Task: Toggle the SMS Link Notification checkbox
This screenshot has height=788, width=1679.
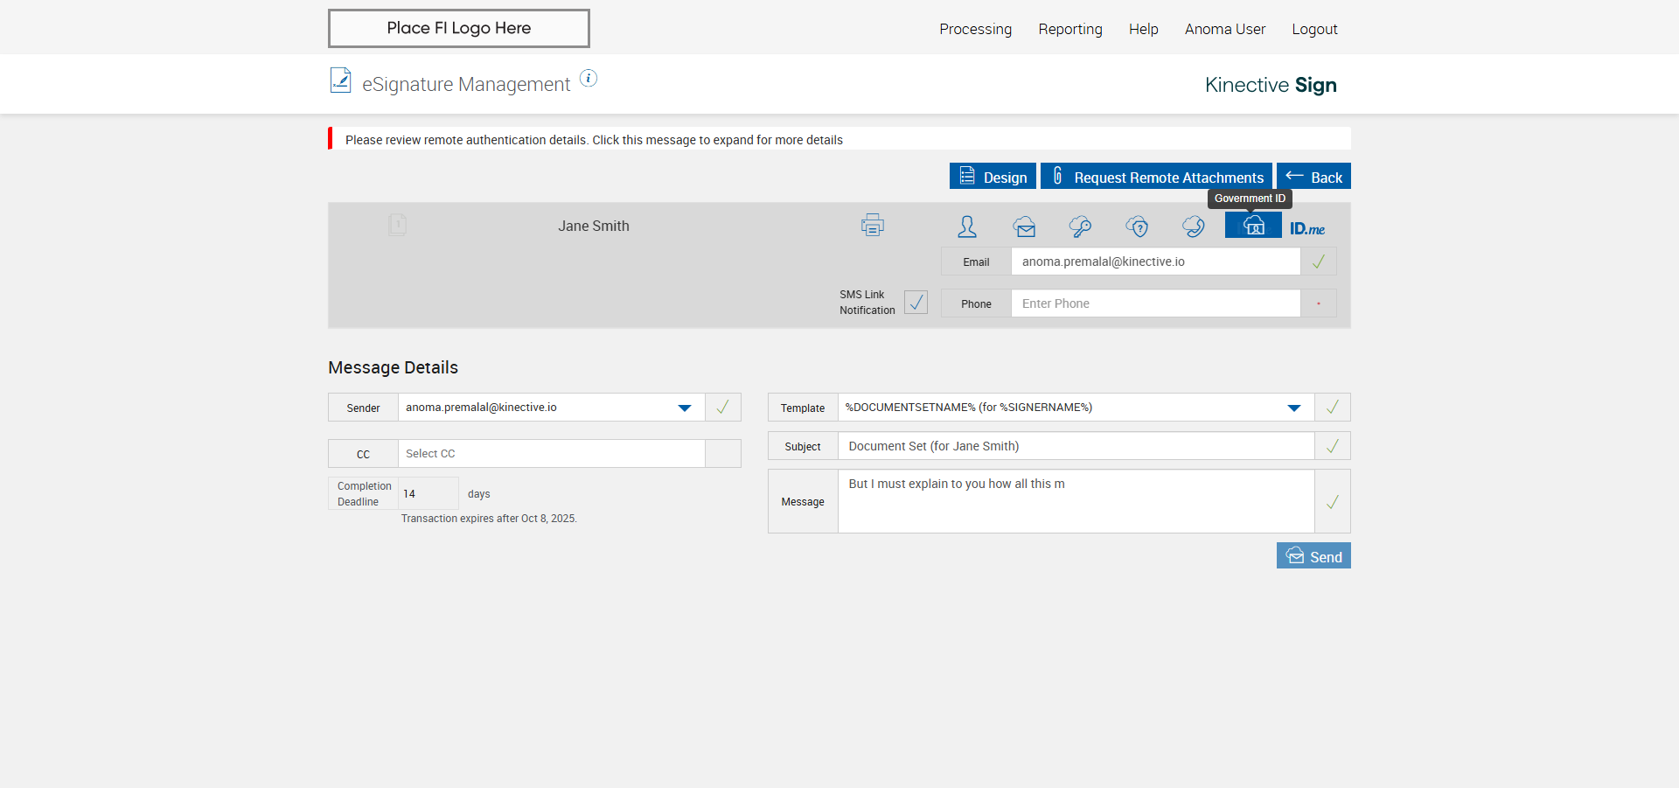Action: tap(916, 303)
